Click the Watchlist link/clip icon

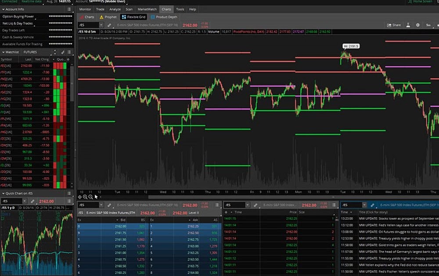63,52
